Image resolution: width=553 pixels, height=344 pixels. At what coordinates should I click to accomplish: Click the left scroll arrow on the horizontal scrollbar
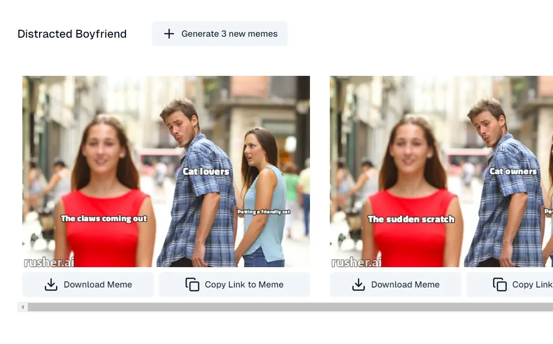tap(22, 307)
